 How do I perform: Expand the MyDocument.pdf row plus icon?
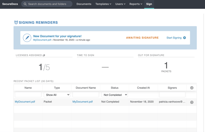point(192,102)
